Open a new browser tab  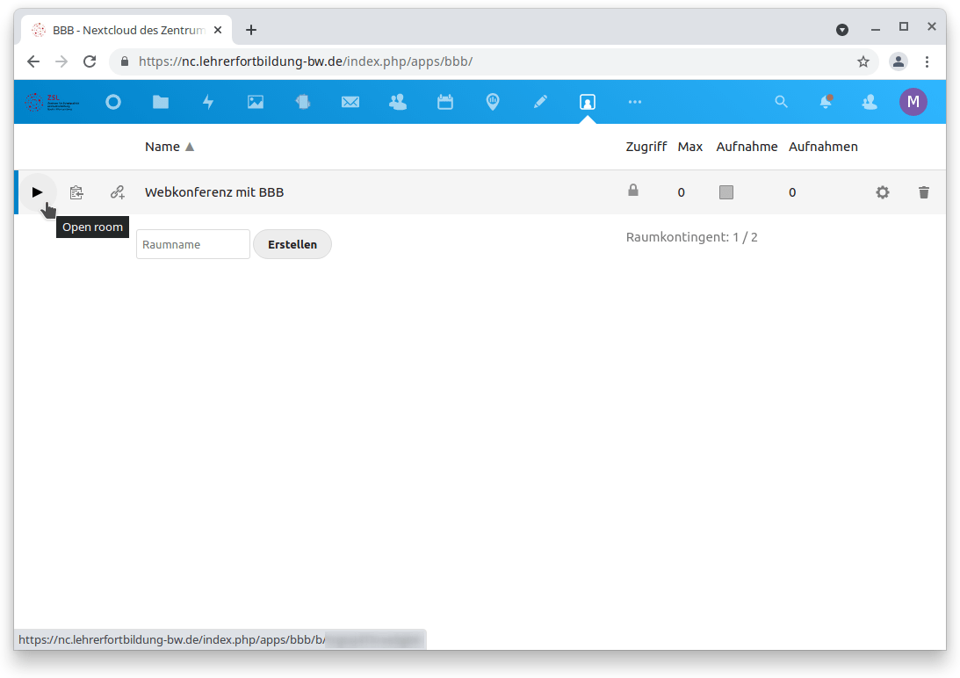pos(251,30)
